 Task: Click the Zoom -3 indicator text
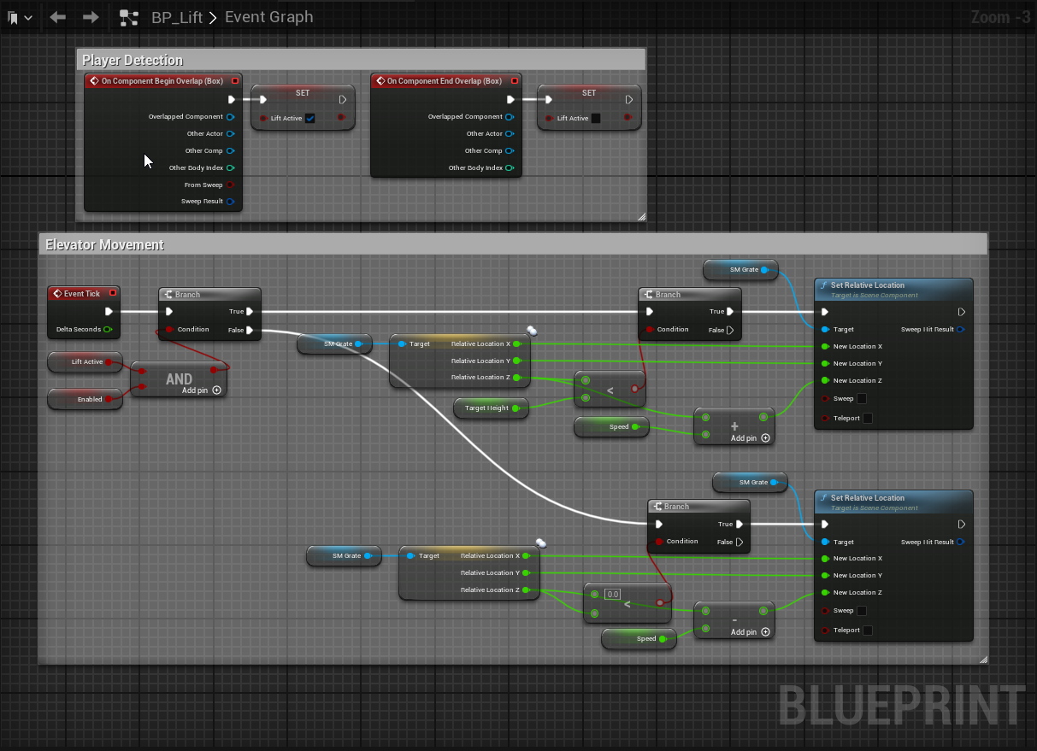1000,17
